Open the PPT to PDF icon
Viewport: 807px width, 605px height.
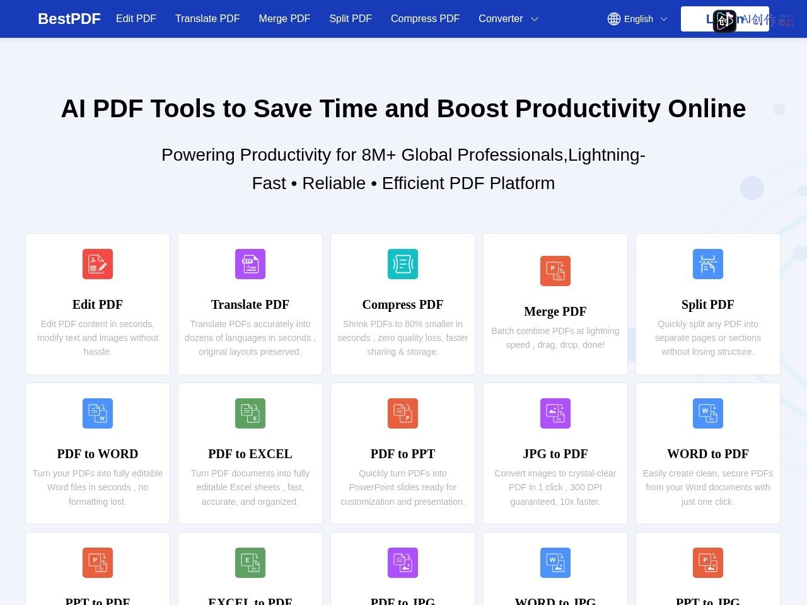pyautogui.click(x=98, y=563)
